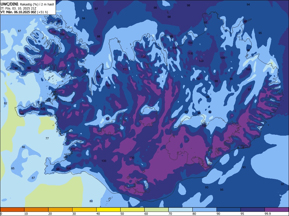Click the legend scale label '20'
This screenshot has width=289, height=216.
pyautogui.click(x=50, y=214)
